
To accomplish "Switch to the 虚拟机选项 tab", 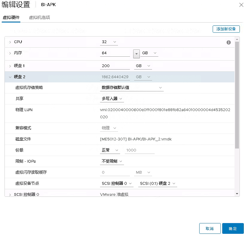I will click(x=39, y=17).
